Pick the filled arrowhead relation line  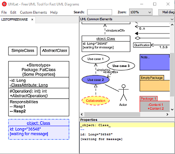152,33
